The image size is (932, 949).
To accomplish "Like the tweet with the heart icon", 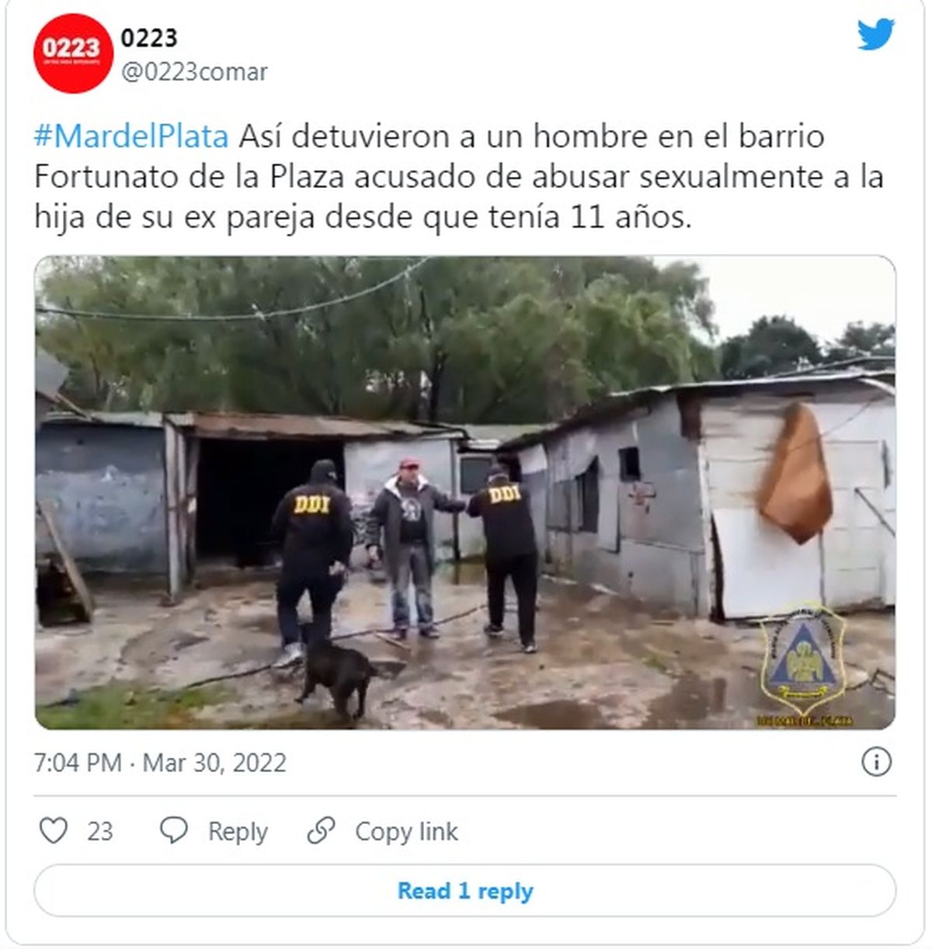I will 53,831.
